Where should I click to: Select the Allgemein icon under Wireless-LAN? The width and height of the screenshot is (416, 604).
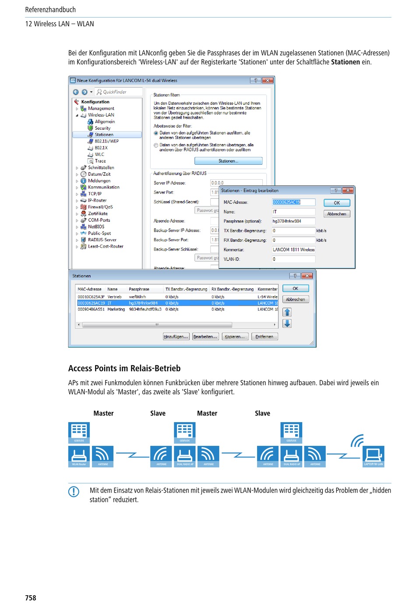pos(91,121)
